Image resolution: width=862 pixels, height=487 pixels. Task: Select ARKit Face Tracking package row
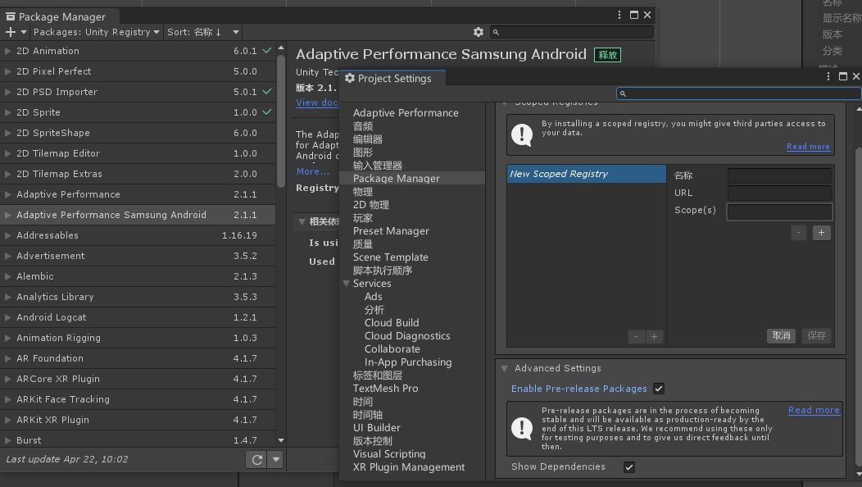(x=138, y=399)
